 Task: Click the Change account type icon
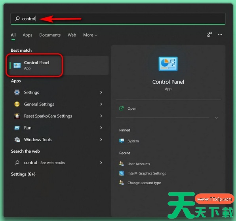(x=122, y=183)
